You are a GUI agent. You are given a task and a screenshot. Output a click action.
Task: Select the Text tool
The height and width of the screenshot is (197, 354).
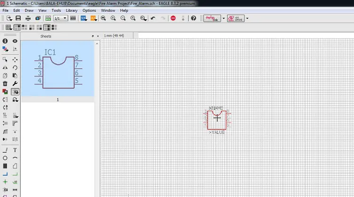pos(15,150)
